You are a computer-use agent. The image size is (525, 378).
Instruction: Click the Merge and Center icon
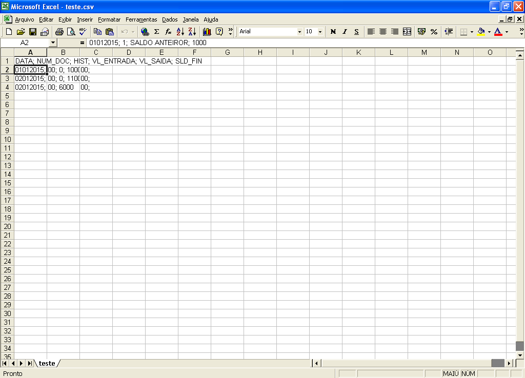407,32
